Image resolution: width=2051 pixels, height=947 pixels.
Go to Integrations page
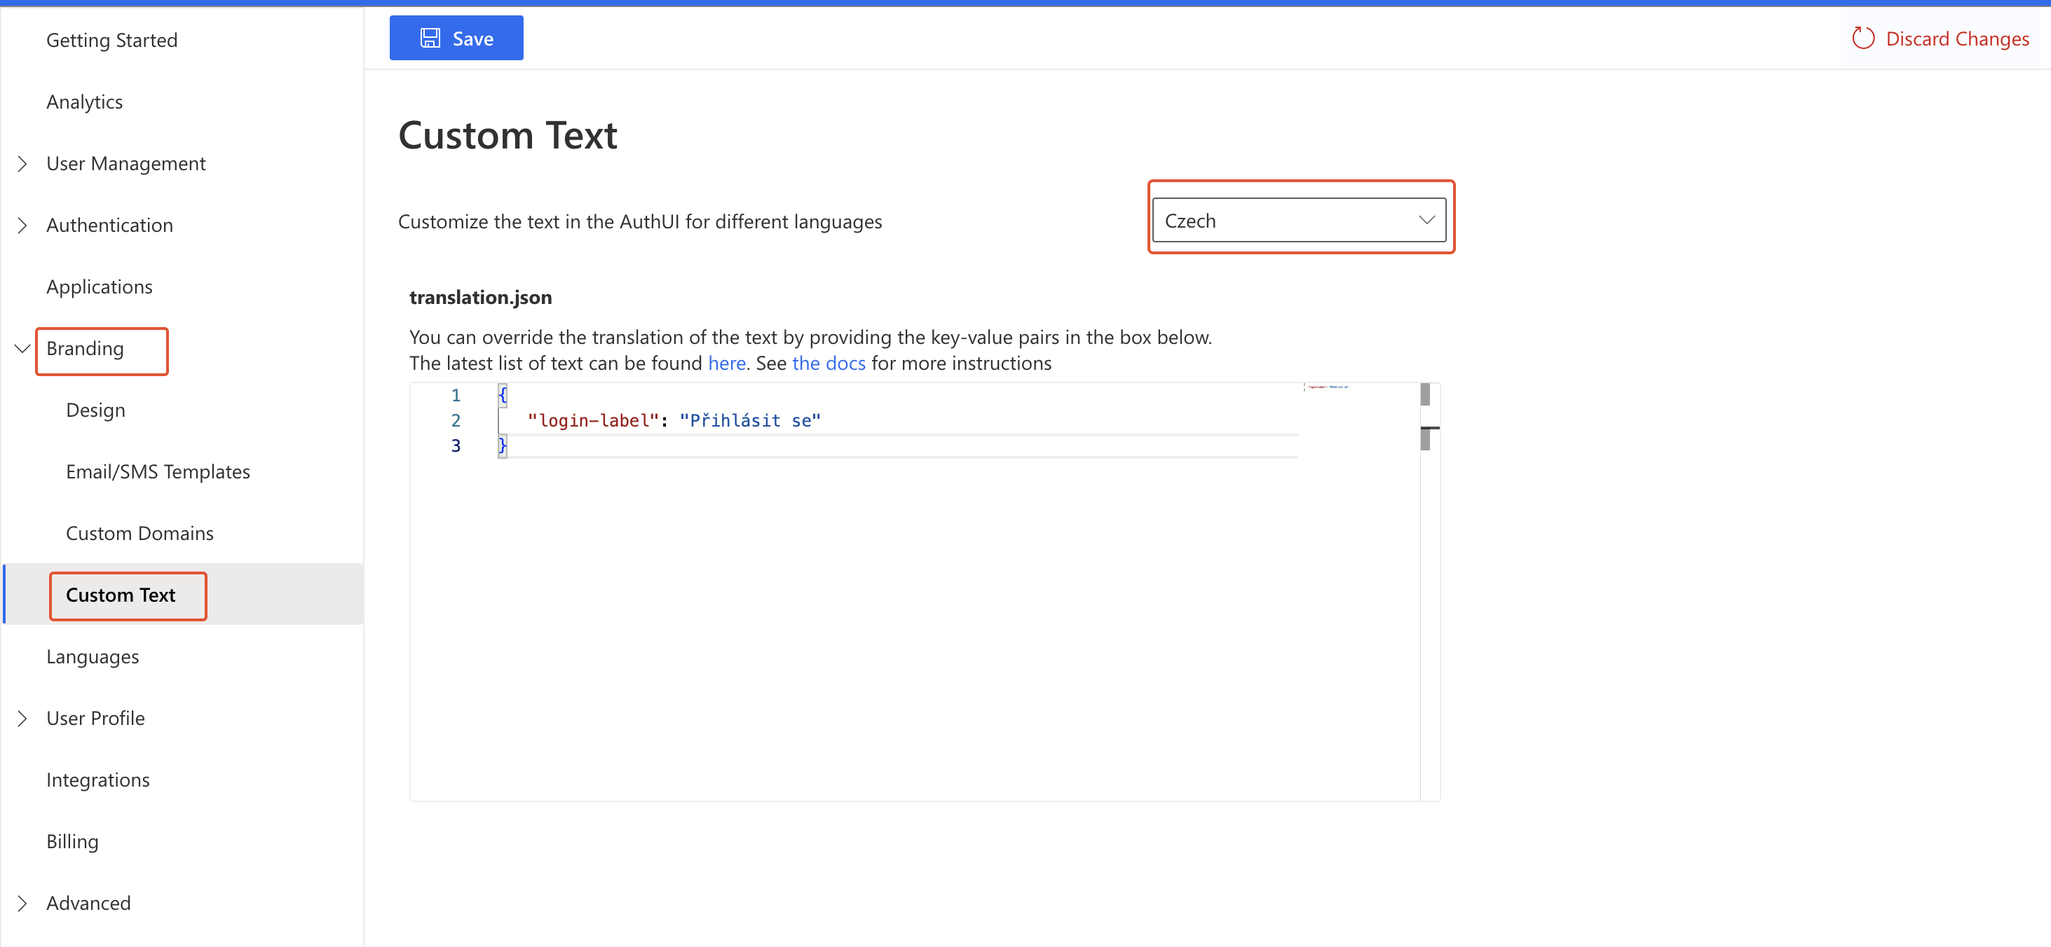point(97,780)
